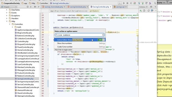The width and height of the screenshot is (172, 97).
Task: Collapse the Controllers folder
Action: pyautogui.click(x=10, y=24)
